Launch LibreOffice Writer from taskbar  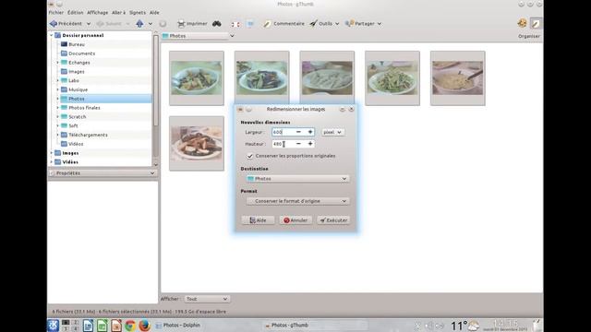point(88,326)
